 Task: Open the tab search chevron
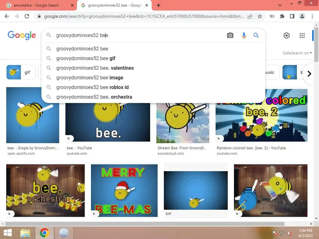pos(280,5)
